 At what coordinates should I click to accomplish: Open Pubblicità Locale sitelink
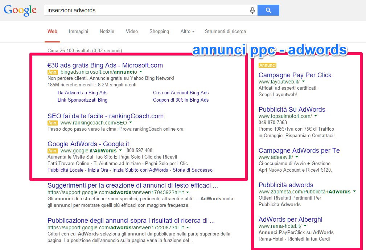coord(65,170)
